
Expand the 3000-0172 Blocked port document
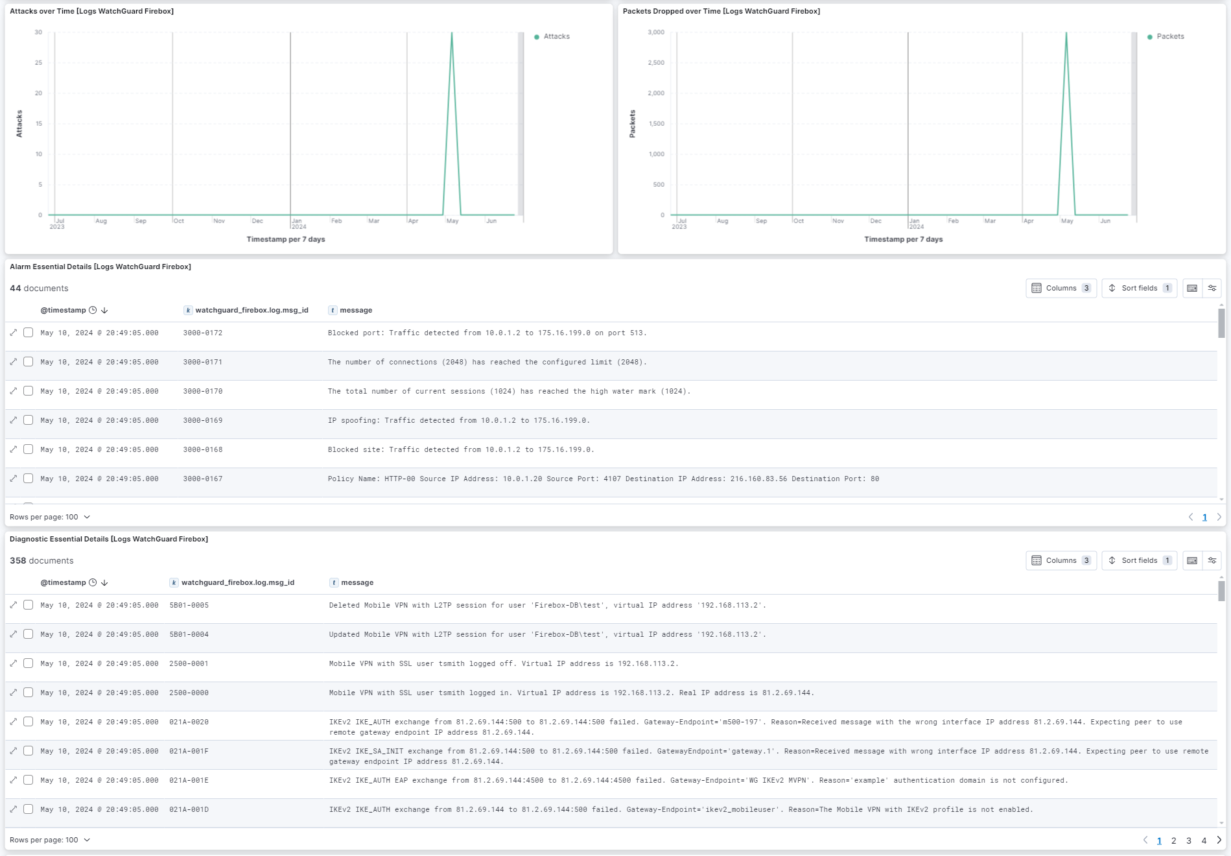[13, 333]
